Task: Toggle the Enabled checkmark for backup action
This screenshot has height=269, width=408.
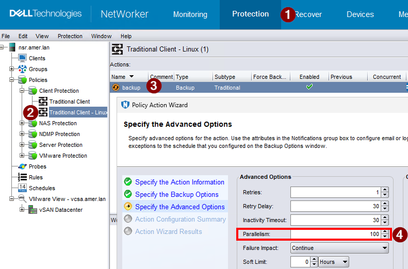Action: click(309, 87)
